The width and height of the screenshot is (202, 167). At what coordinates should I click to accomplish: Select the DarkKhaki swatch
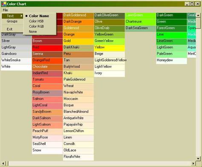pos(78,48)
